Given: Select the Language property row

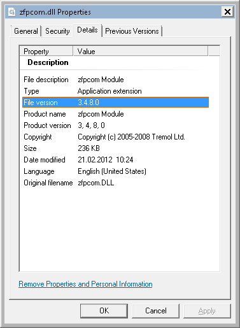Looking at the screenshot, I should tap(115, 171).
